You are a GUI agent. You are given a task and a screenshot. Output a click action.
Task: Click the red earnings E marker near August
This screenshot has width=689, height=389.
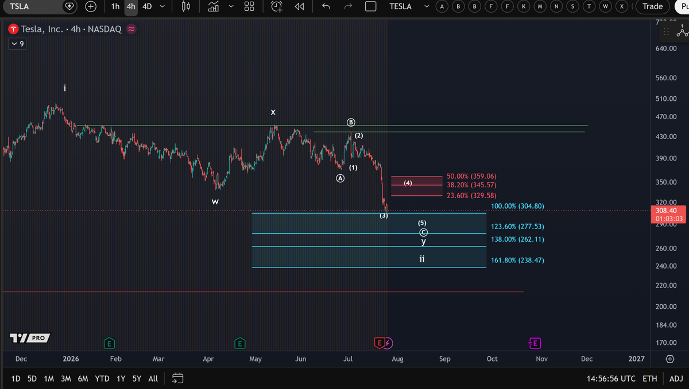[x=379, y=343]
